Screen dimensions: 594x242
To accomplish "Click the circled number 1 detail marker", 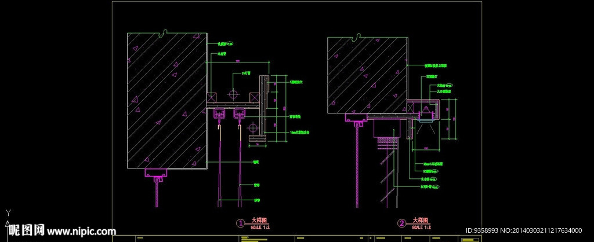I will 240,223.
